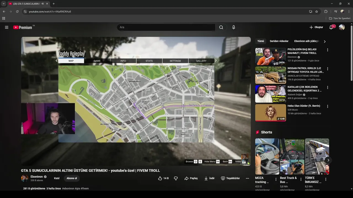Image resolution: width=353 pixels, height=198 pixels.
Task: Dislike the video with thumbs down
Action: 176,178
